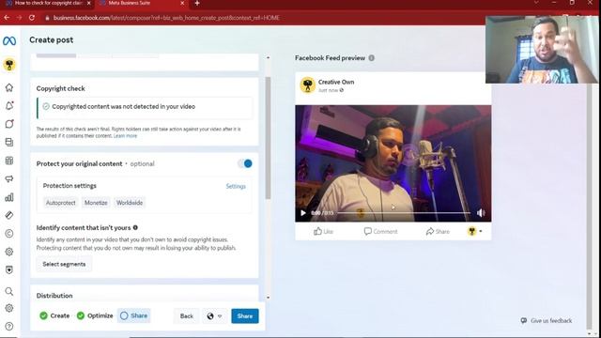Open Settings gear near sidebar bottom

(x=9, y=308)
